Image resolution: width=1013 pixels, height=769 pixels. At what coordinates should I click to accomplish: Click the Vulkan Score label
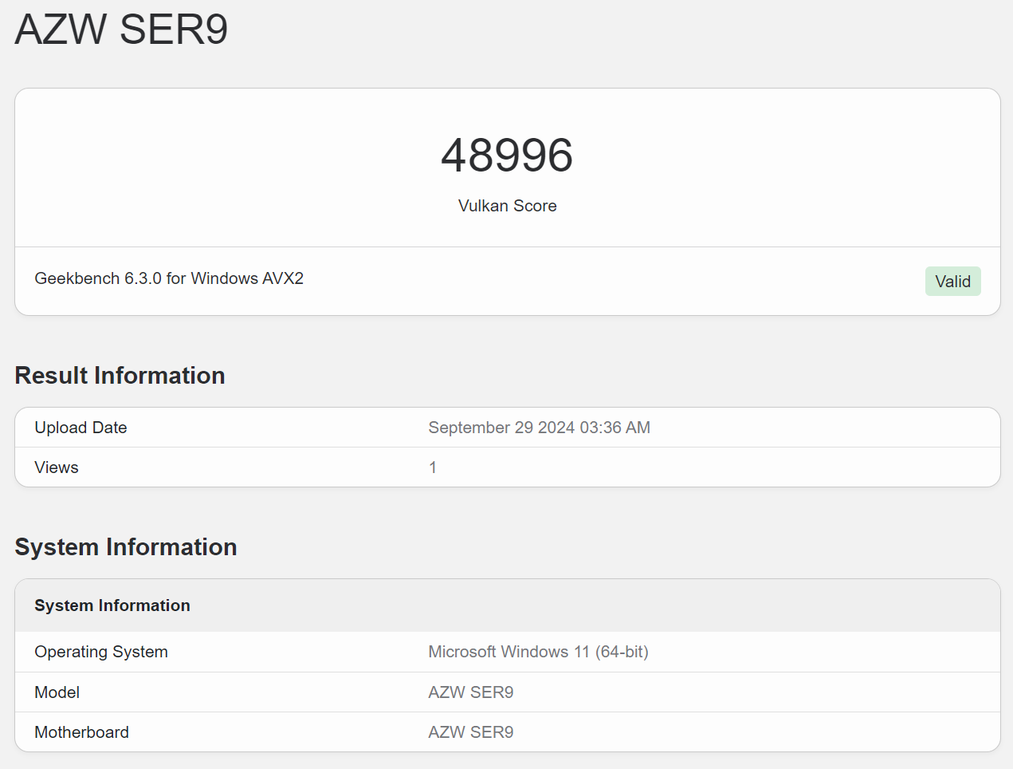[x=507, y=206]
